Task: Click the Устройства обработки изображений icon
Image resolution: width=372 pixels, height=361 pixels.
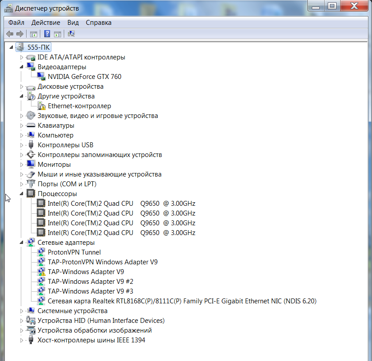Action: [31, 330]
